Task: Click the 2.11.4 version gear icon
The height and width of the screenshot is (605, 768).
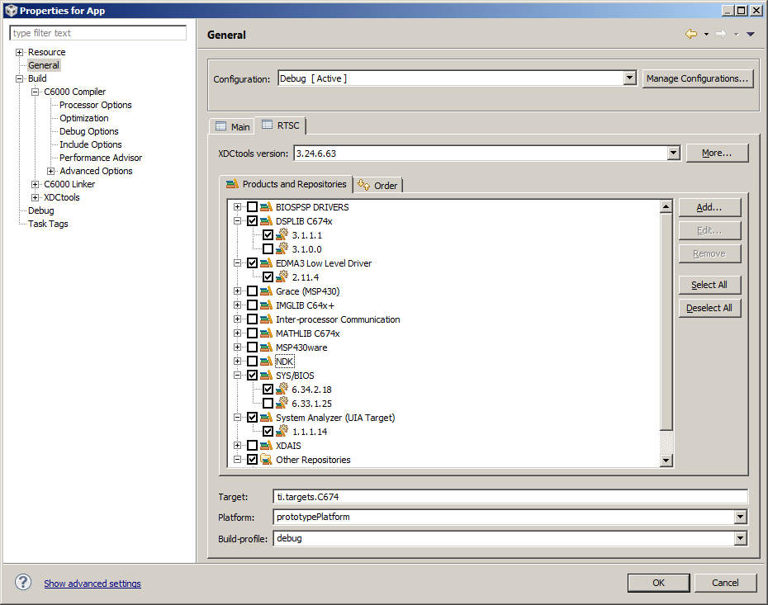Action: 282,277
